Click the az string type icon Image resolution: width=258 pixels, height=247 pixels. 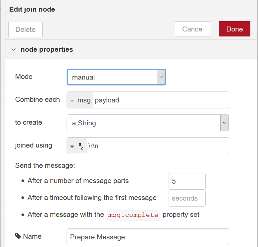click(81, 146)
